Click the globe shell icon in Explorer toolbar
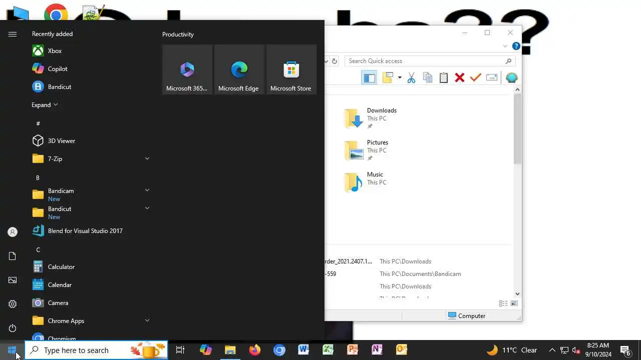Image resolution: width=641 pixels, height=360 pixels. pyautogui.click(x=511, y=77)
